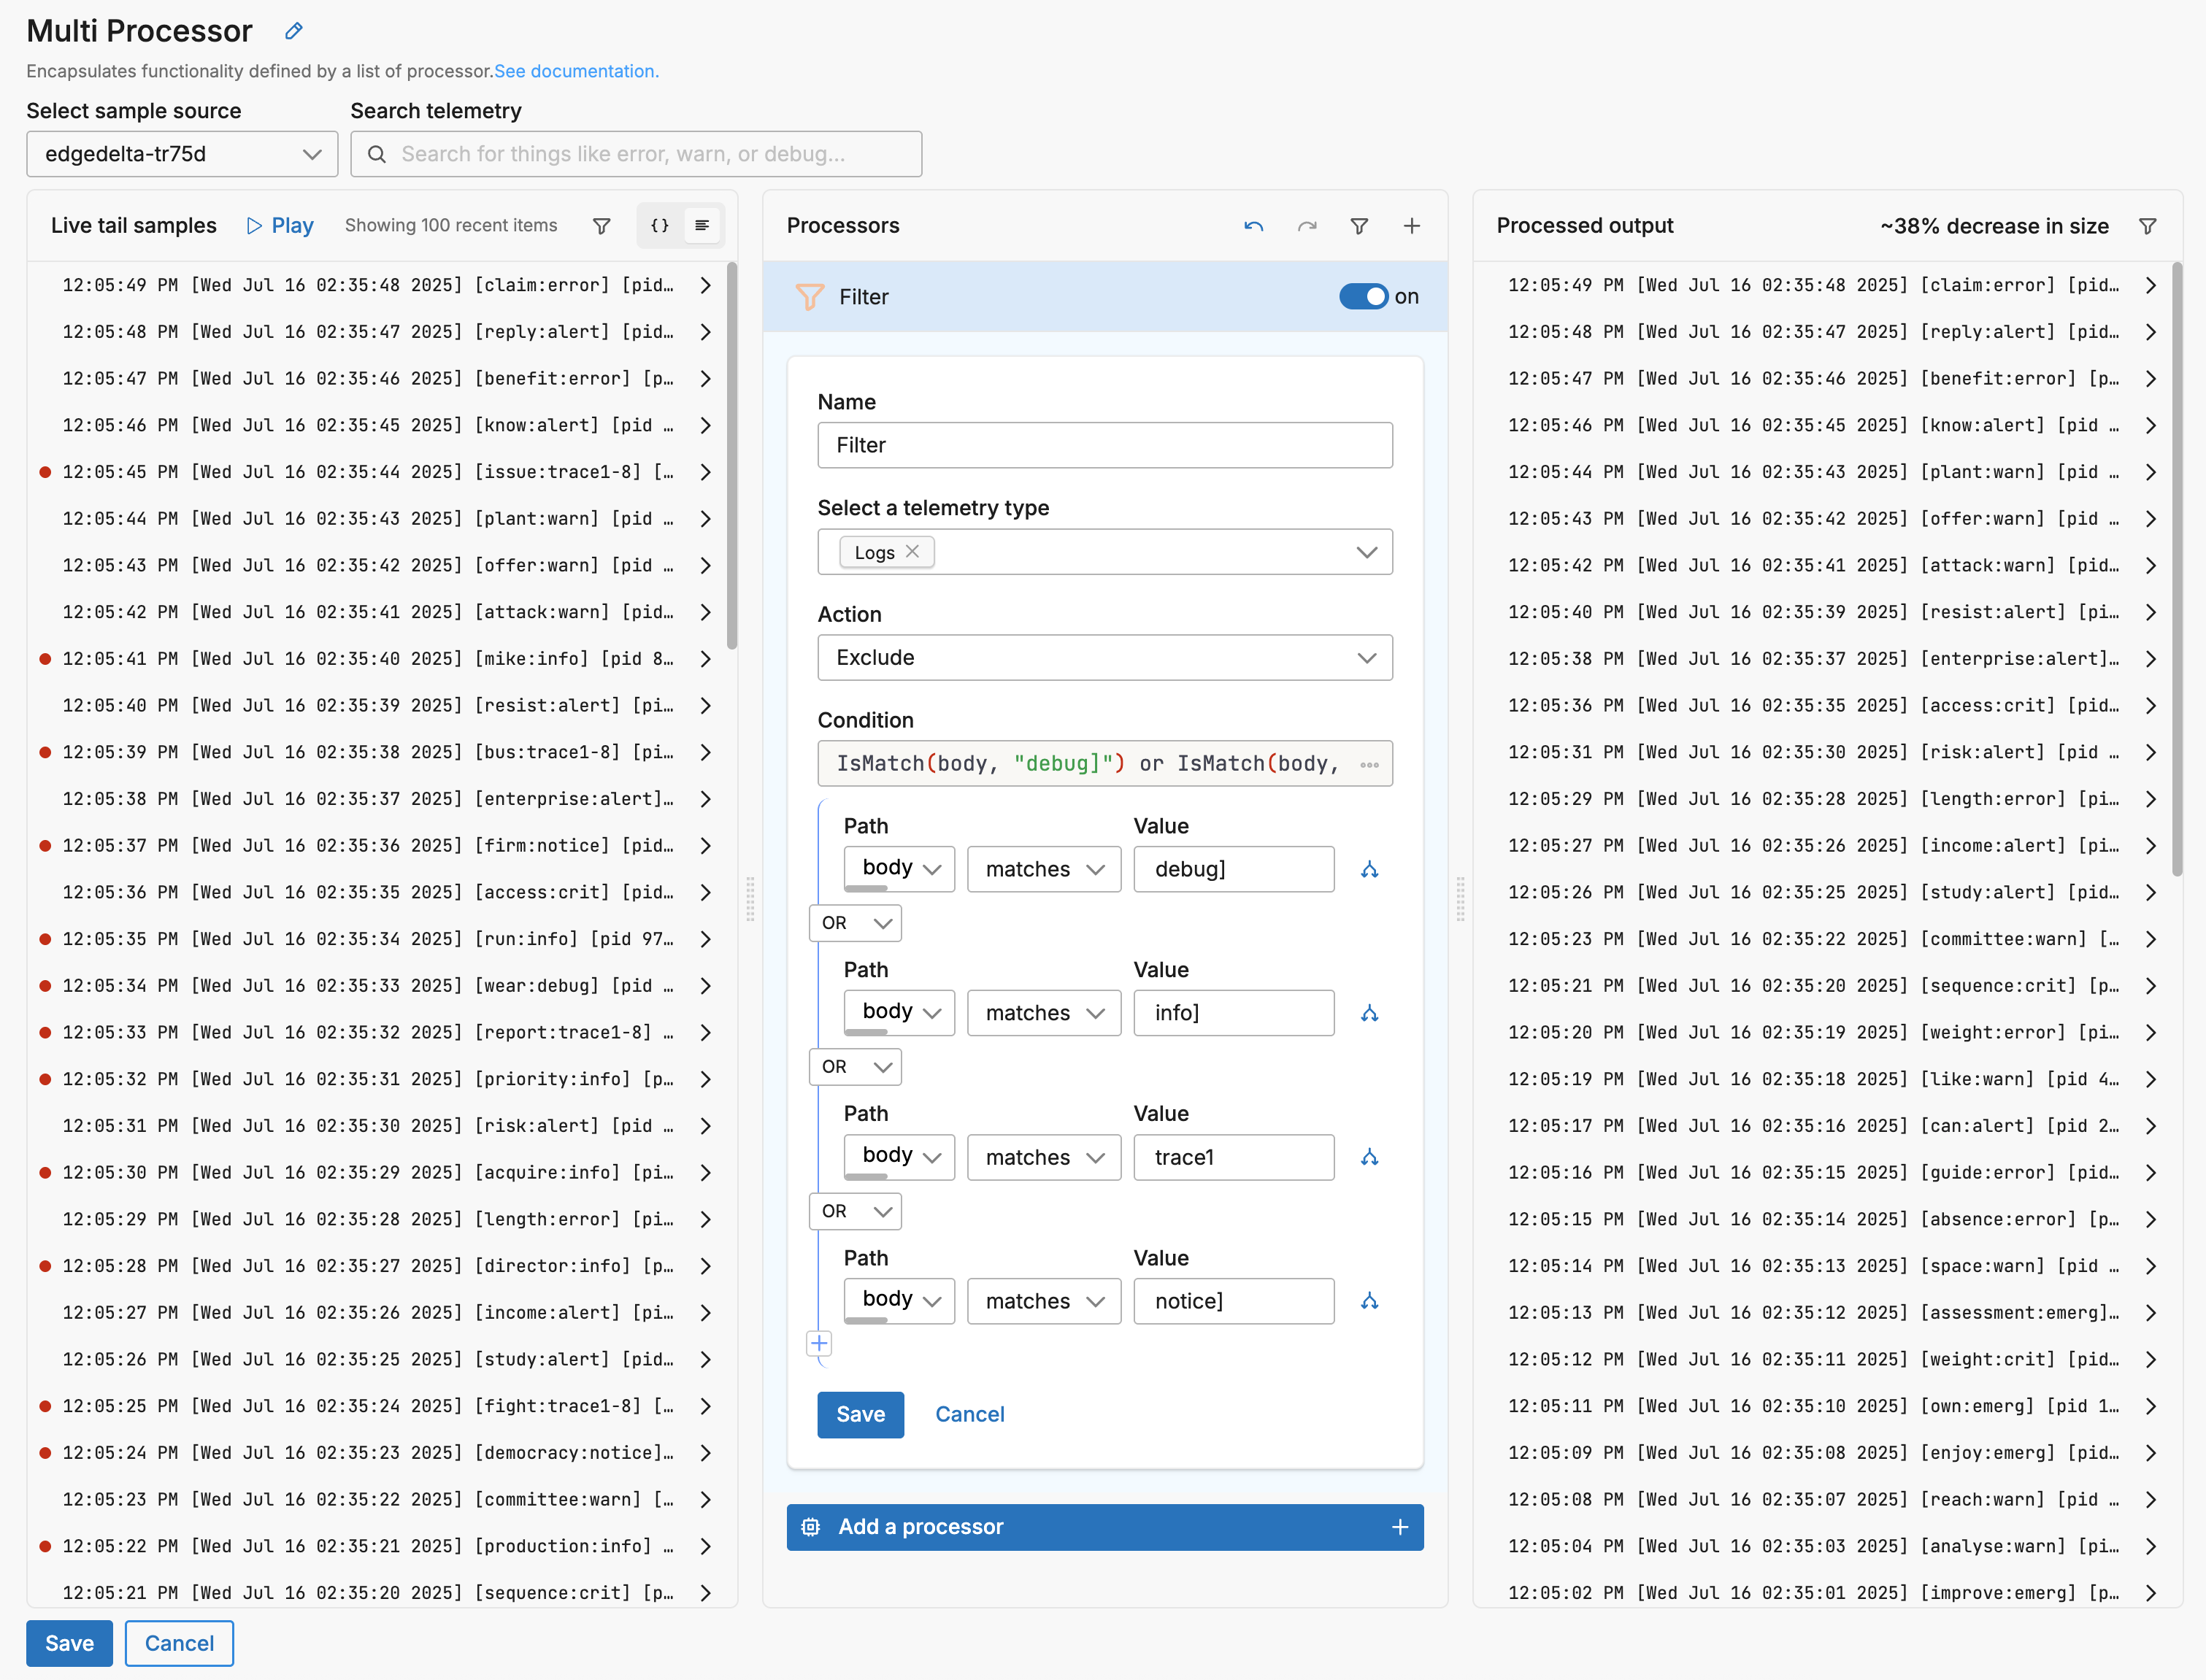Click the Processors panel filter icon
The width and height of the screenshot is (2206, 1680).
coord(1359,226)
